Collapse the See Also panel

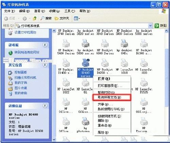click(45, 45)
